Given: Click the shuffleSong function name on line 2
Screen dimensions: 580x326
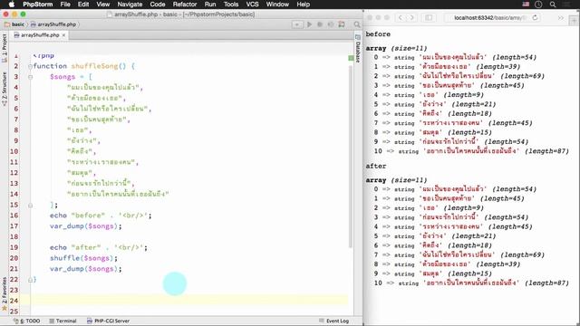Looking at the screenshot, I should coord(94,66).
